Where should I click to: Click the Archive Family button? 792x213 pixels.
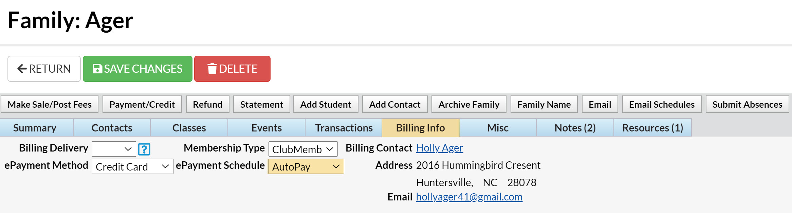[468, 104]
